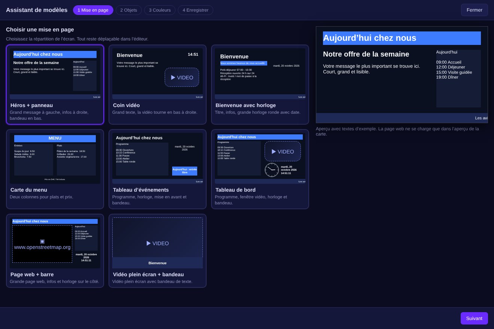
Task: Click the "Carte du menu" card title
Action: click(29, 190)
